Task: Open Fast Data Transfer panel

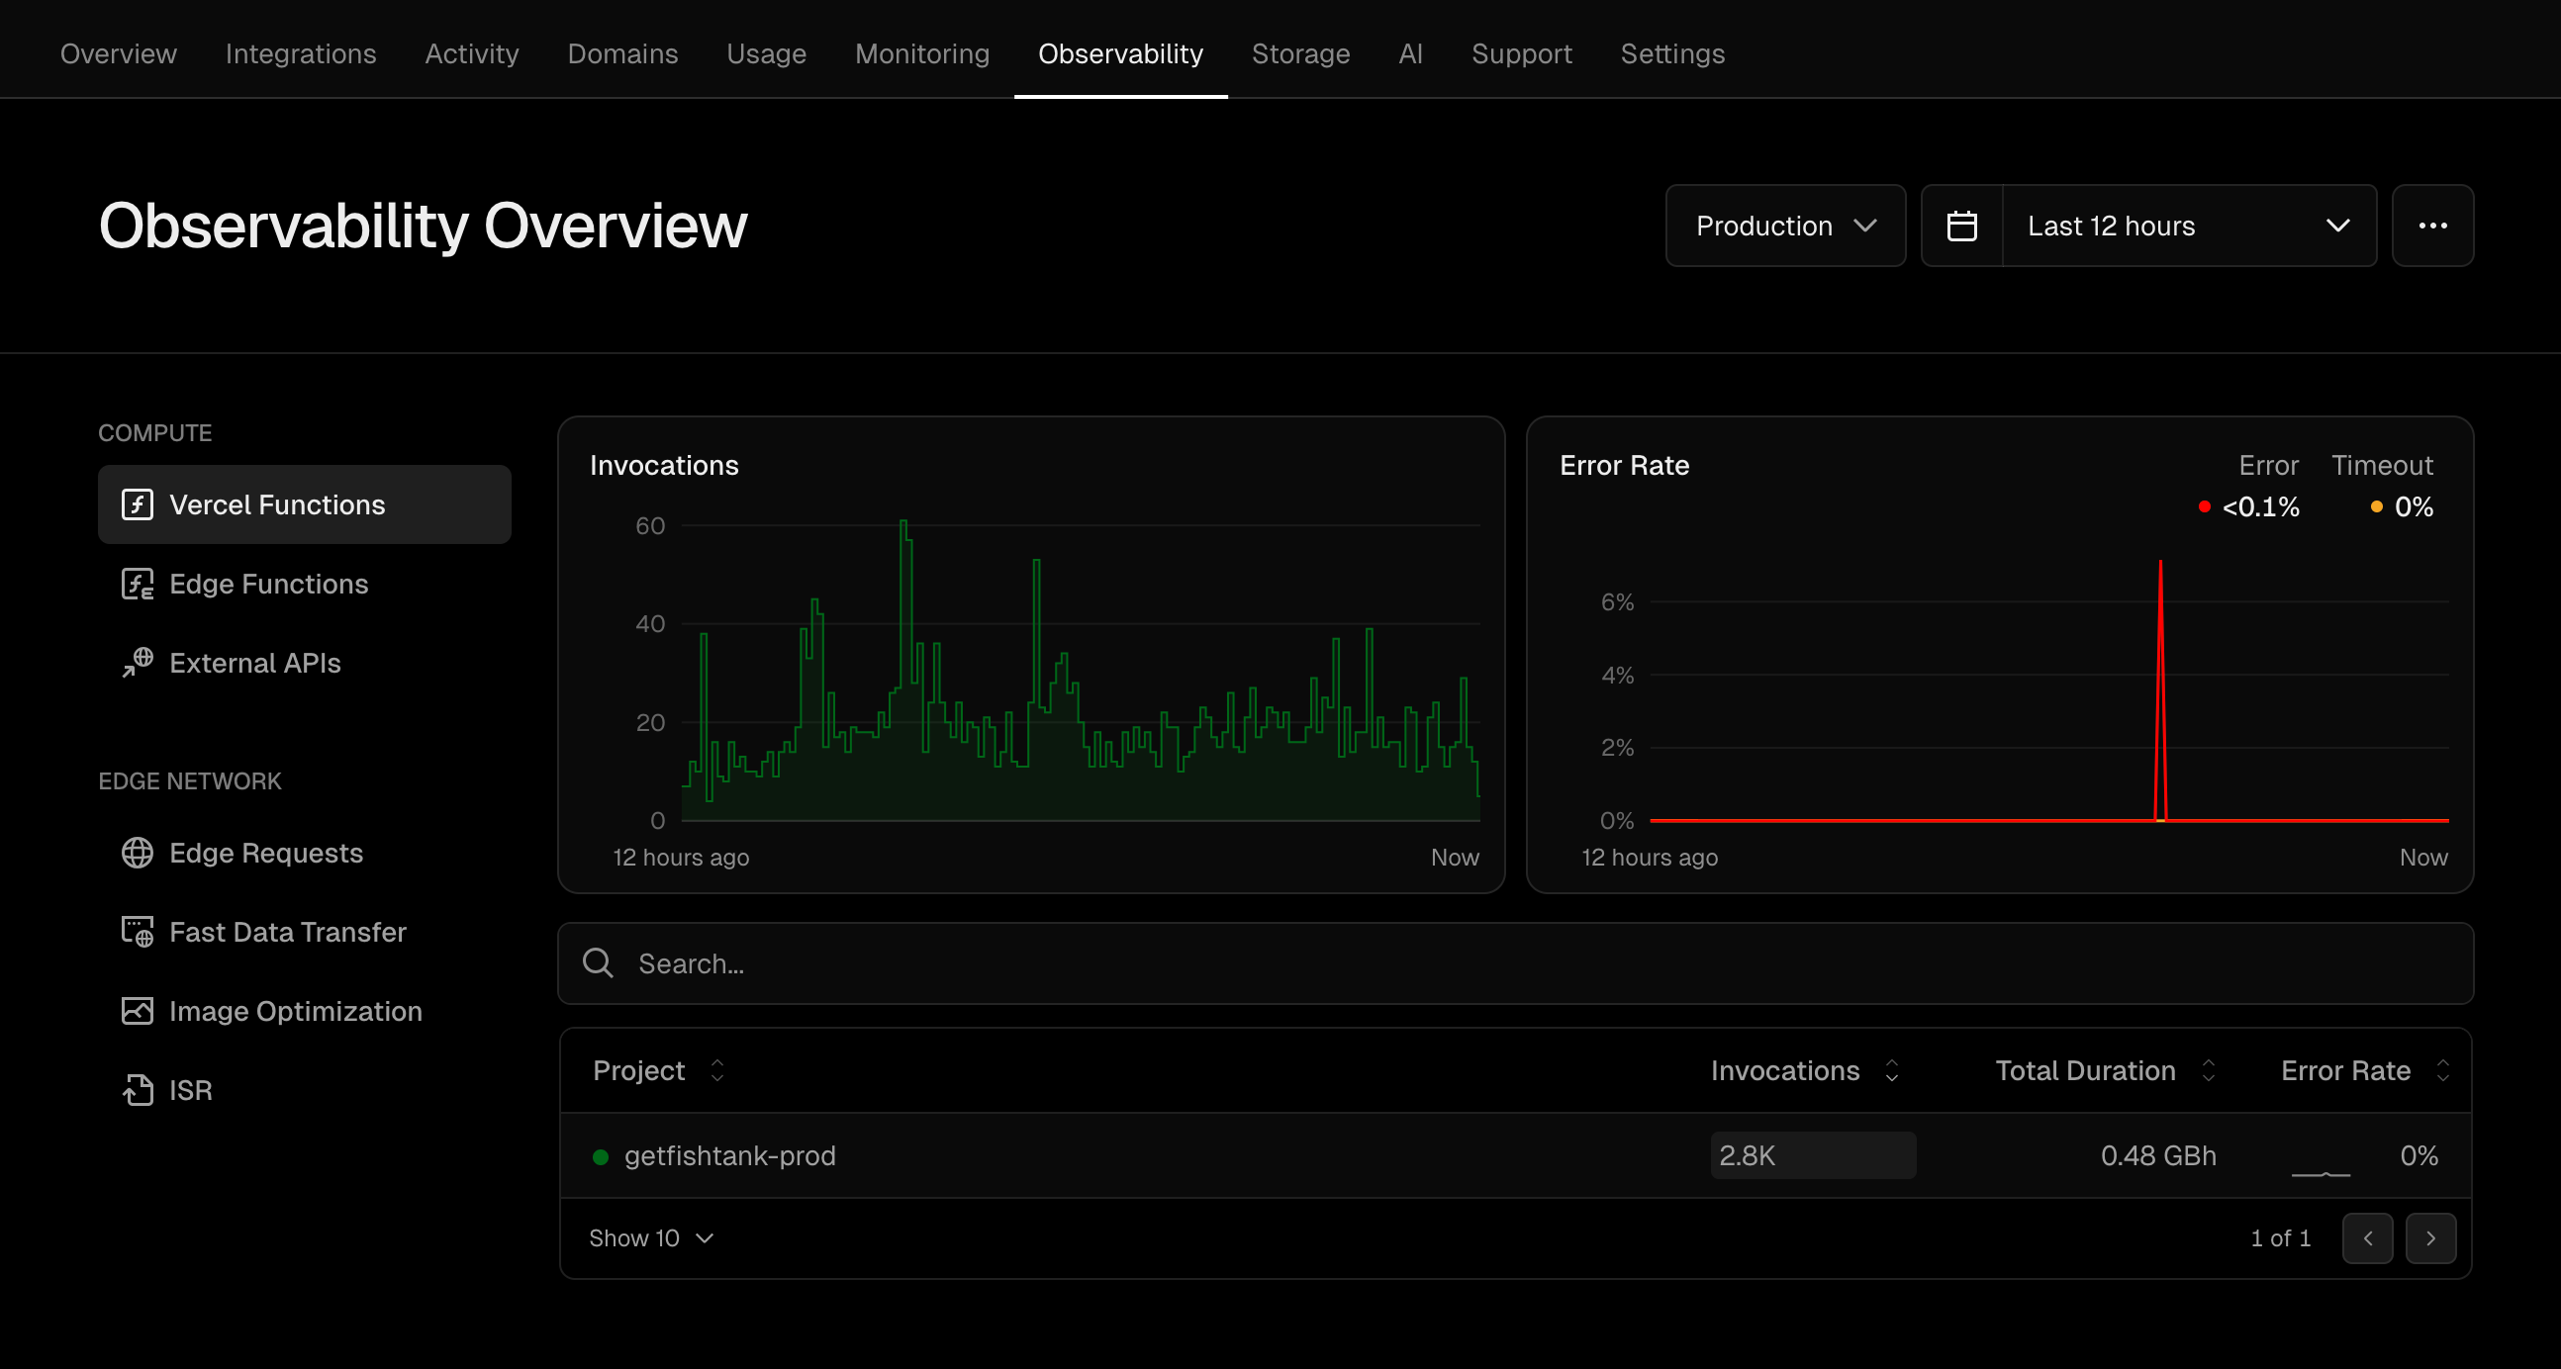Action: (287, 932)
